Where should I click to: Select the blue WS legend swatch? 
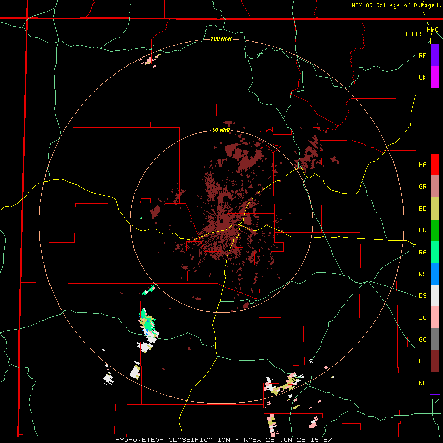pyautogui.click(x=435, y=274)
